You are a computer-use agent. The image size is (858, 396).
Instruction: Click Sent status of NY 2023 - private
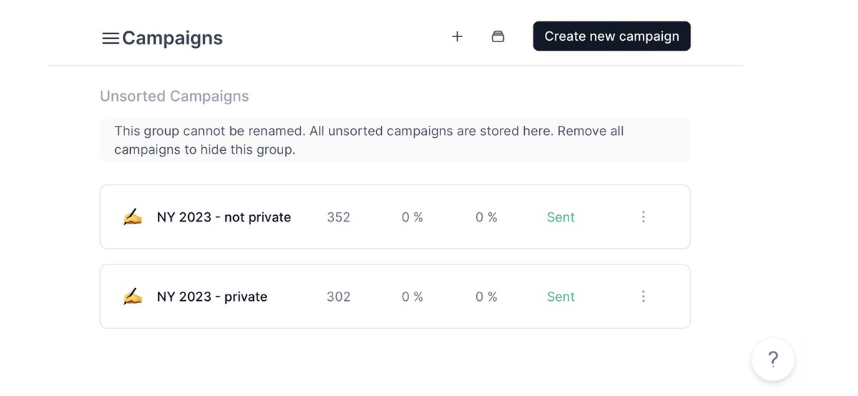pos(561,297)
